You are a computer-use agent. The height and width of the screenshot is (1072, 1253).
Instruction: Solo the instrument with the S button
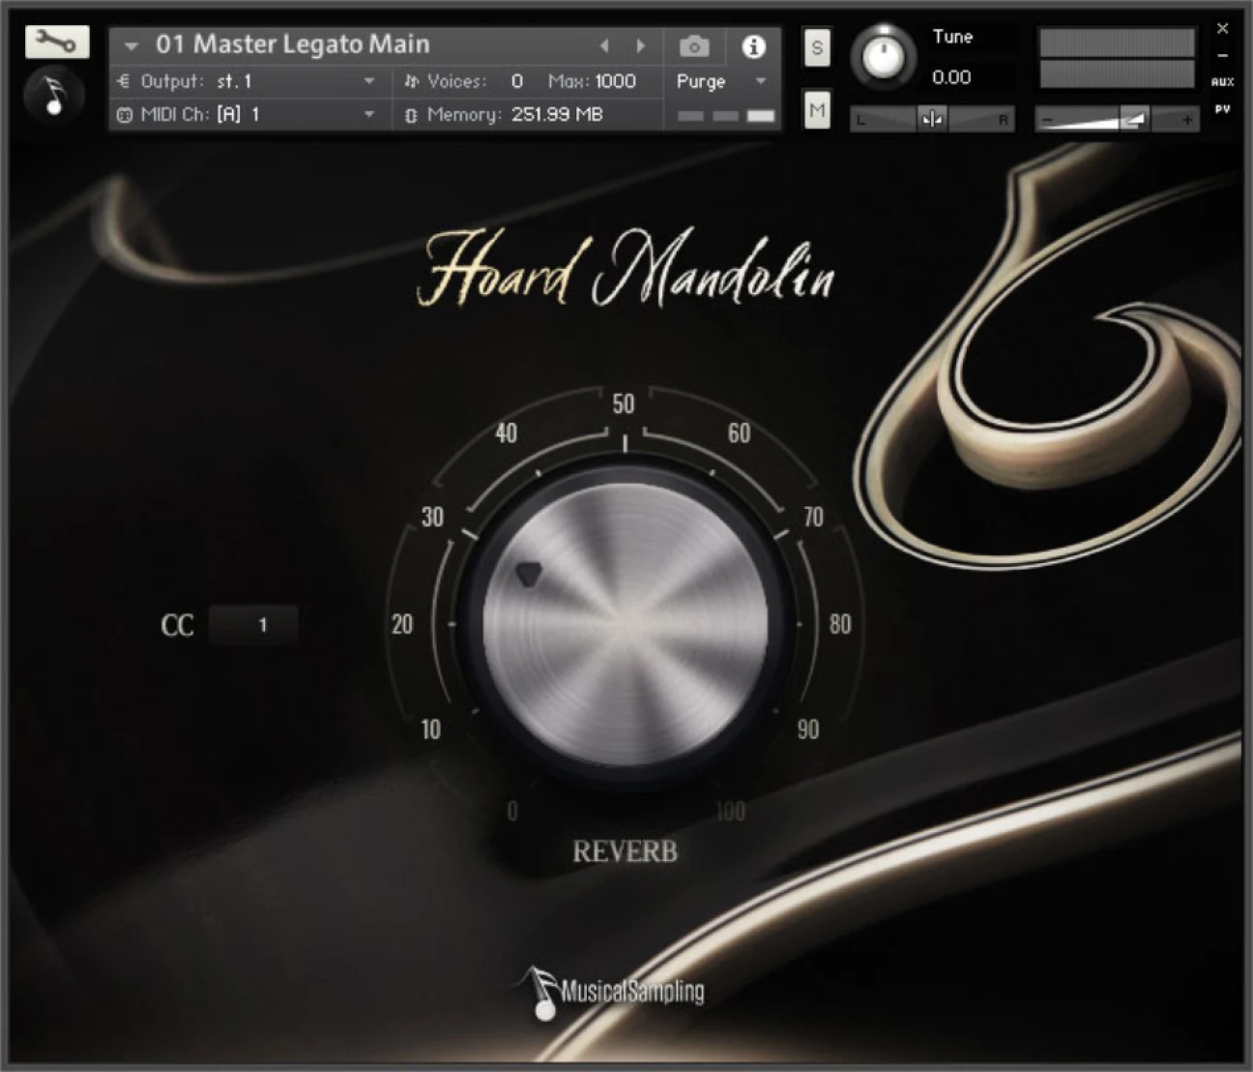[816, 48]
